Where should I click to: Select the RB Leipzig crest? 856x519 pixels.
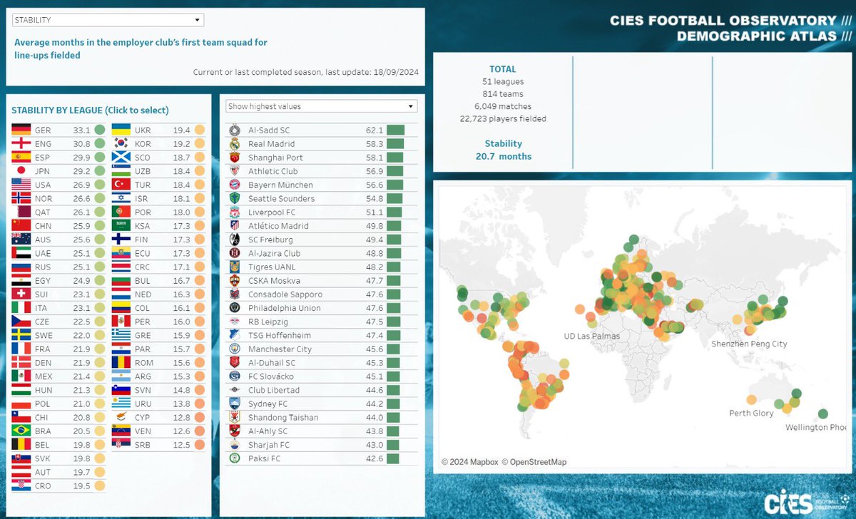pyautogui.click(x=235, y=322)
